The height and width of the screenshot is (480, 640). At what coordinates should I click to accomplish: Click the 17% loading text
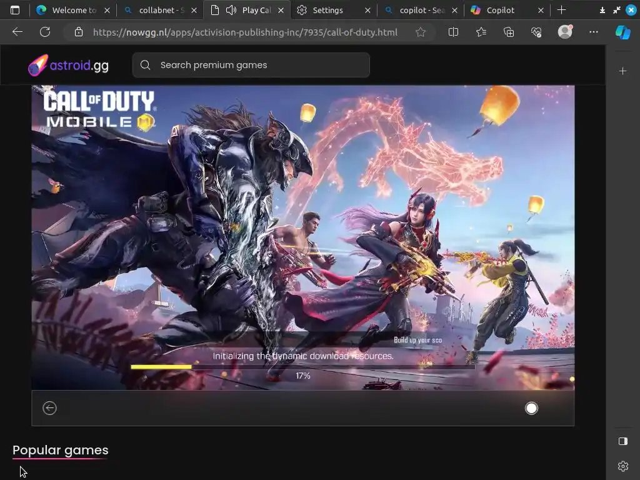point(303,376)
